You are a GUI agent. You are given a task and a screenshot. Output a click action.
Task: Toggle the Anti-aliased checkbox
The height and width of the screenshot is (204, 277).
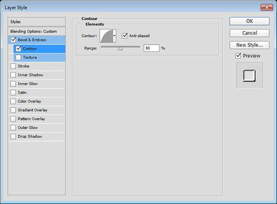tap(125, 36)
